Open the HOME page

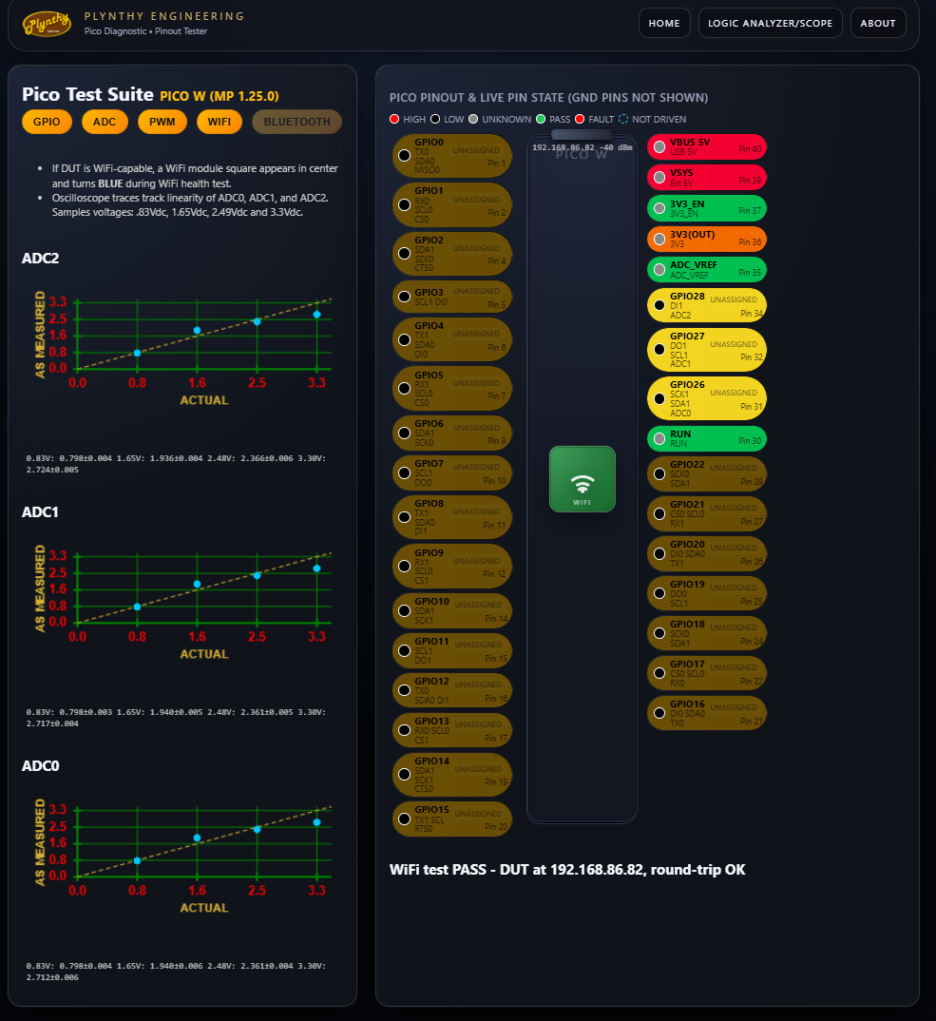[664, 24]
